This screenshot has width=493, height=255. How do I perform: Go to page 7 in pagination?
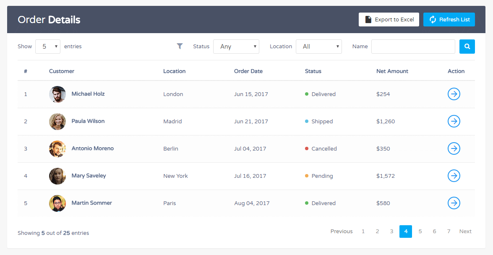pos(449,231)
